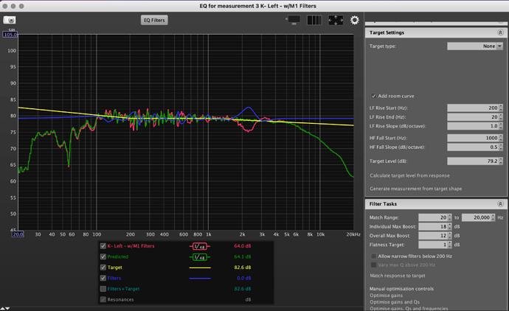
Task: Click the 20.0 graph start frequency box
Action: [x=18, y=234]
